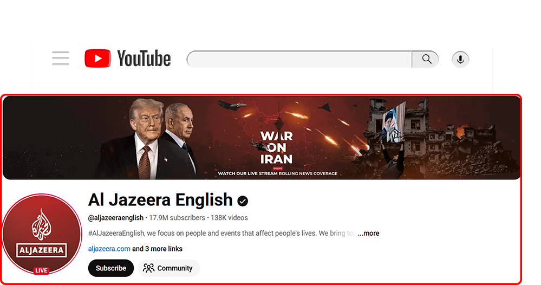Open the aljazeera.com link

[x=109, y=249]
